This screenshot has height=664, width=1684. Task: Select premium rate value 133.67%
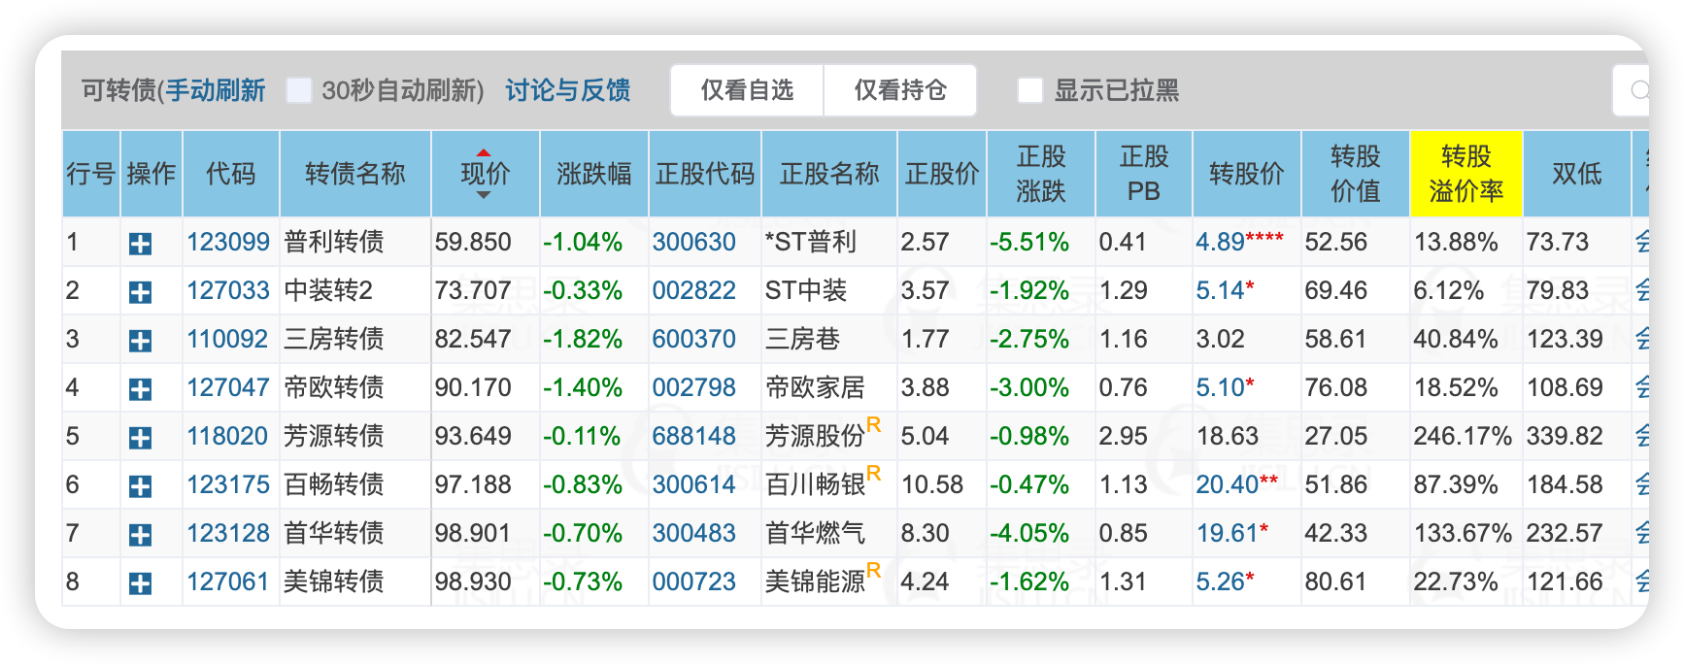[1463, 533]
